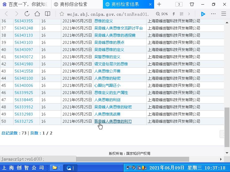Click the horizontal scrollbar right arrow
The width and height of the screenshot is (230, 172).
(221, 159)
